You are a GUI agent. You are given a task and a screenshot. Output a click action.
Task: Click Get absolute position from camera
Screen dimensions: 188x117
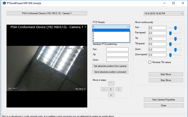coord(110,66)
